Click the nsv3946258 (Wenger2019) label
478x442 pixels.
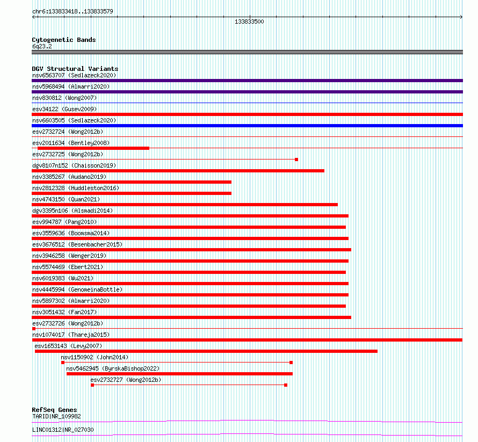point(69,256)
